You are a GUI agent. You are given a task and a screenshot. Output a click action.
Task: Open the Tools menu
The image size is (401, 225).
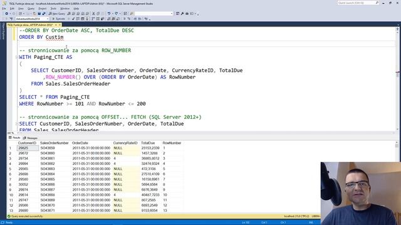click(x=53, y=8)
